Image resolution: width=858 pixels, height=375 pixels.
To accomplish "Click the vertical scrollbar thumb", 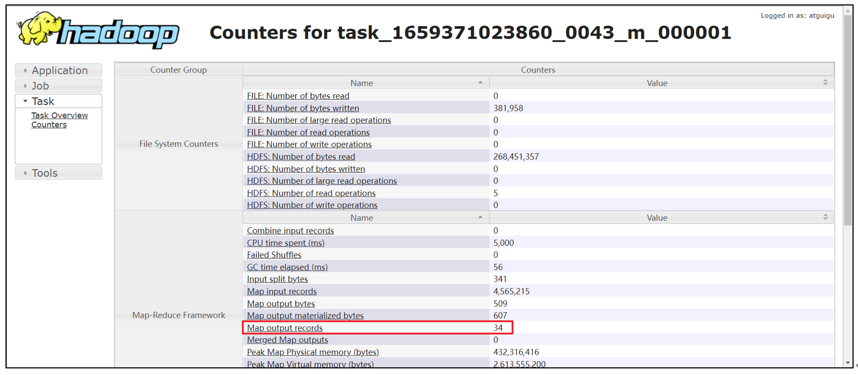I will pos(847,120).
